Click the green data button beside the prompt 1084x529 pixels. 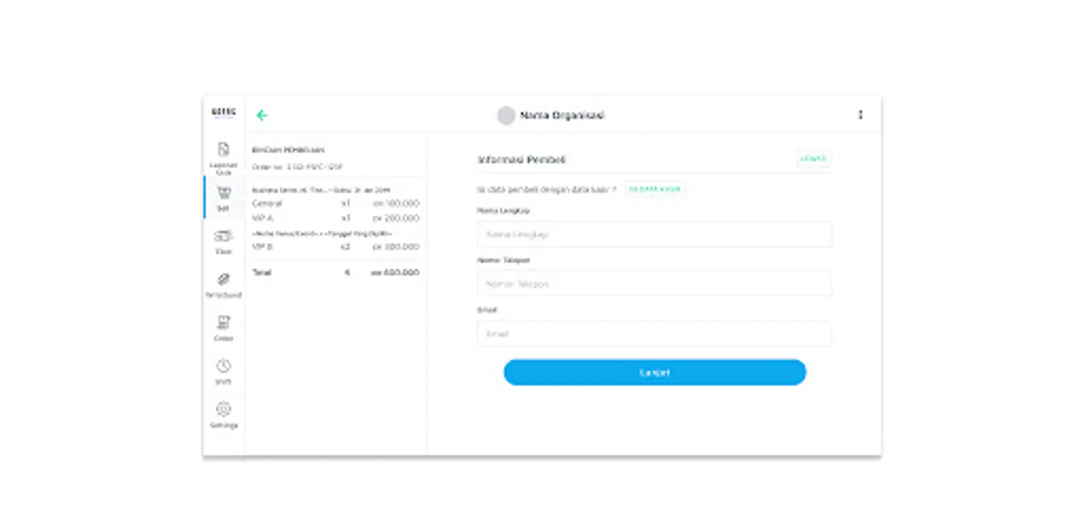655,189
